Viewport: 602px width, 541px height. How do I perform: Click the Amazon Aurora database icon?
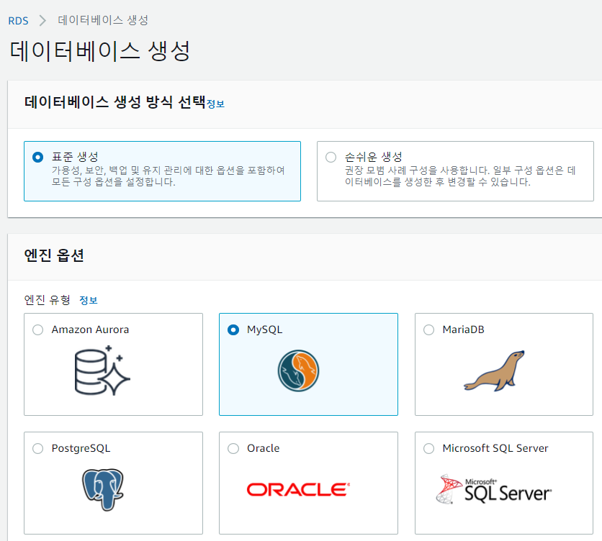coord(102,370)
